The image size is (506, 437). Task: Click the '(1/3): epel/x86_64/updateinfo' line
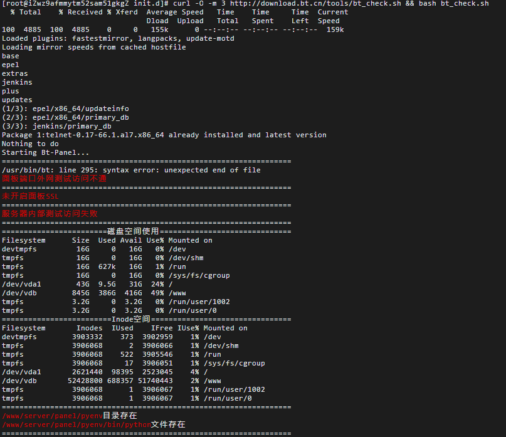(65, 108)
